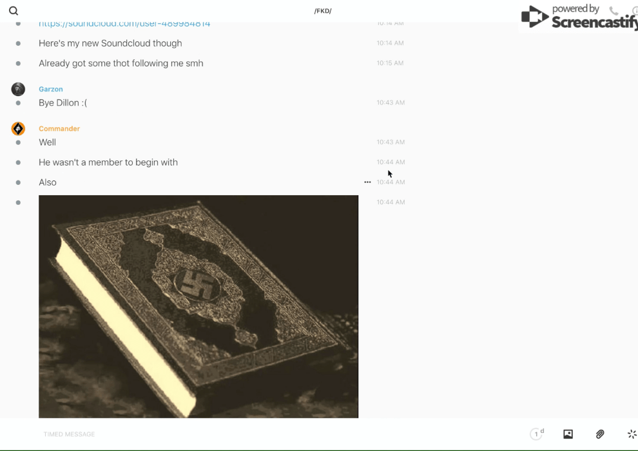The width and height of the screenshot is (638, 451).
Task: Open conversation info icon at top right
Action: [634, 11]
